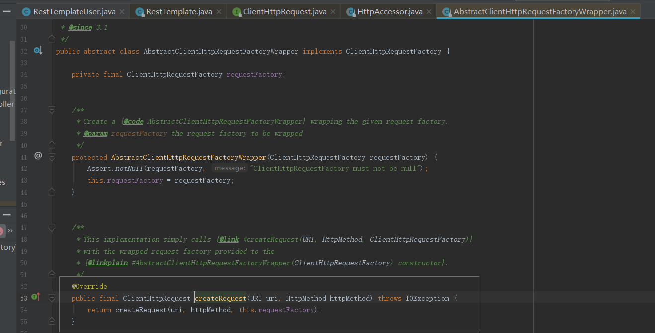Collapse the createRequest method at line 53
655x333 pixels.
pos(51,298)
